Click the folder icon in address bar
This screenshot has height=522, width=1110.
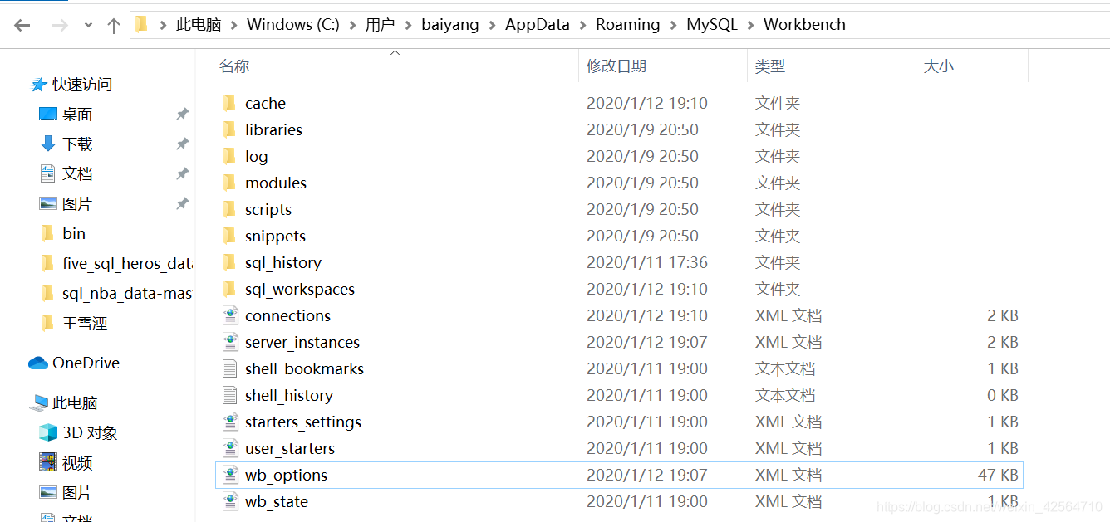[x=142, y=24]
